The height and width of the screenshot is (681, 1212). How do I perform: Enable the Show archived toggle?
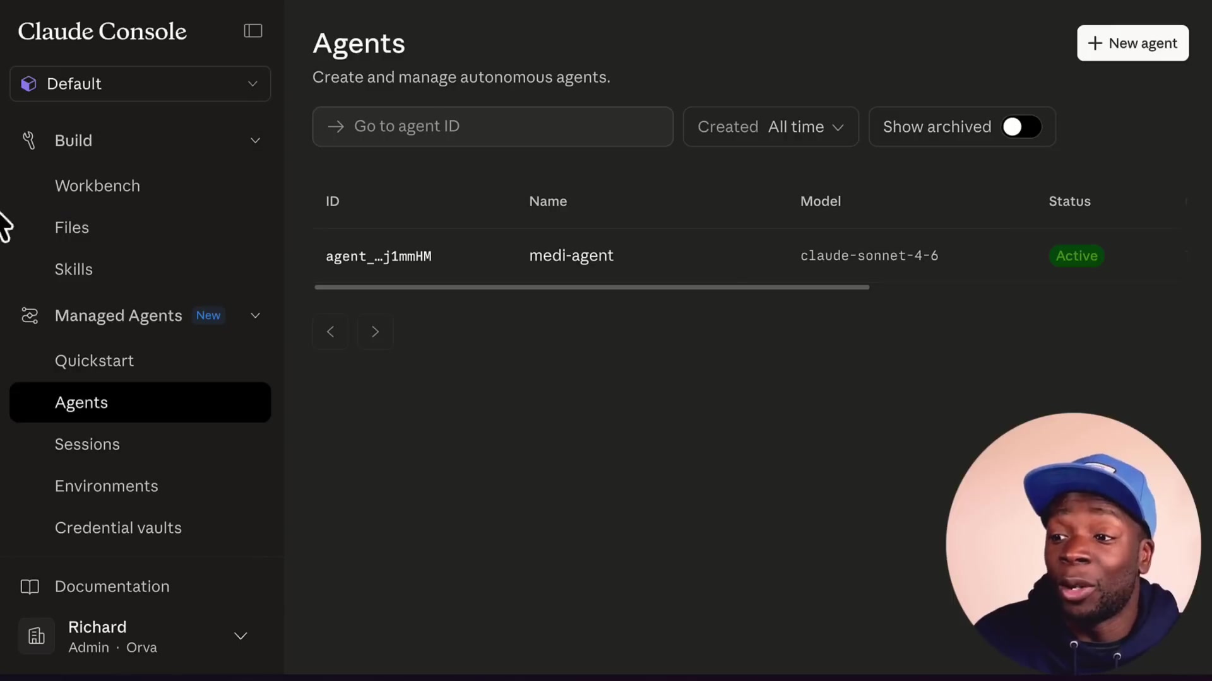point(1021,126)
